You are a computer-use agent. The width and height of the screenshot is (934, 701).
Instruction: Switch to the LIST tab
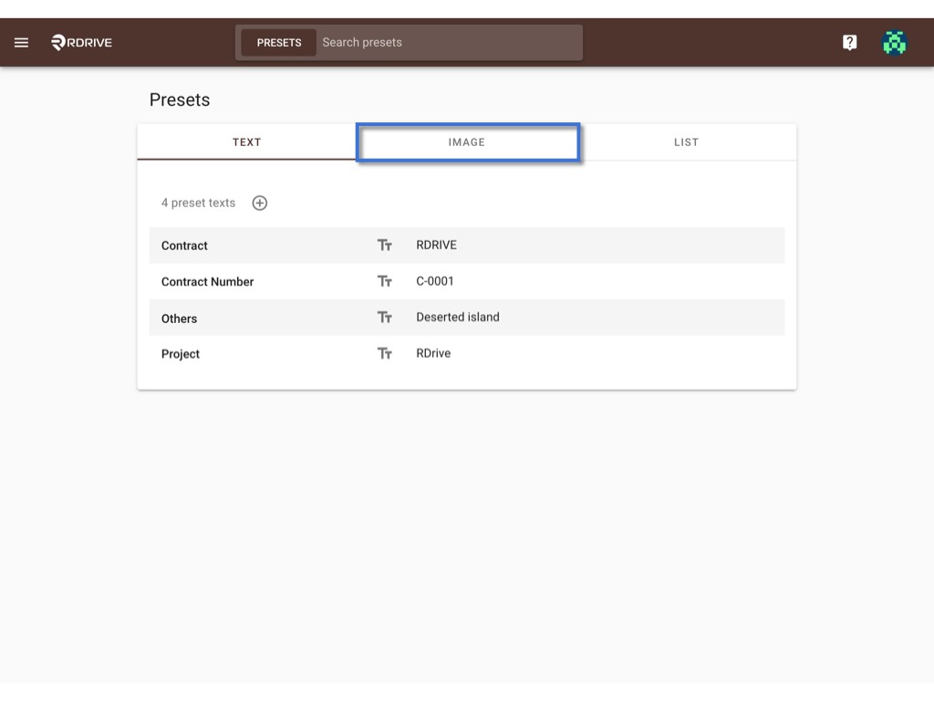[686, 141]
